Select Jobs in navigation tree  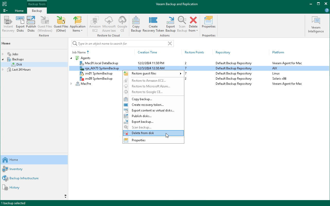coord(15,54)
